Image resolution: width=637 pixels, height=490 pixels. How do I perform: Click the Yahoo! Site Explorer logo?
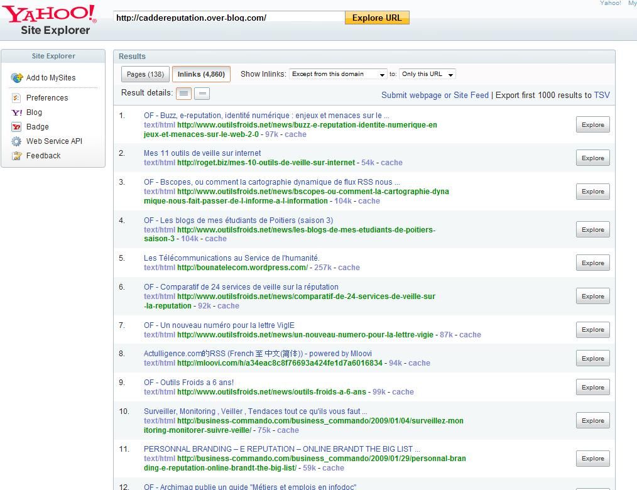click(x=49, y=19)
